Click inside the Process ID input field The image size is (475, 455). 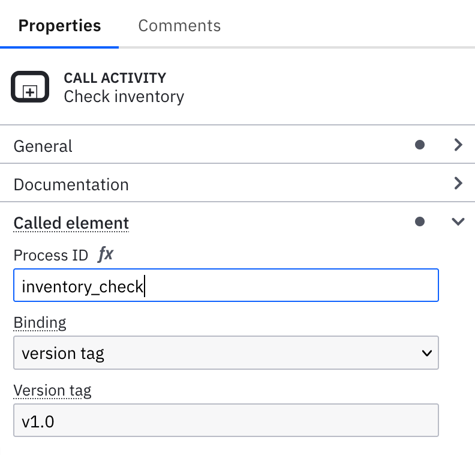[x=226, y=285]
